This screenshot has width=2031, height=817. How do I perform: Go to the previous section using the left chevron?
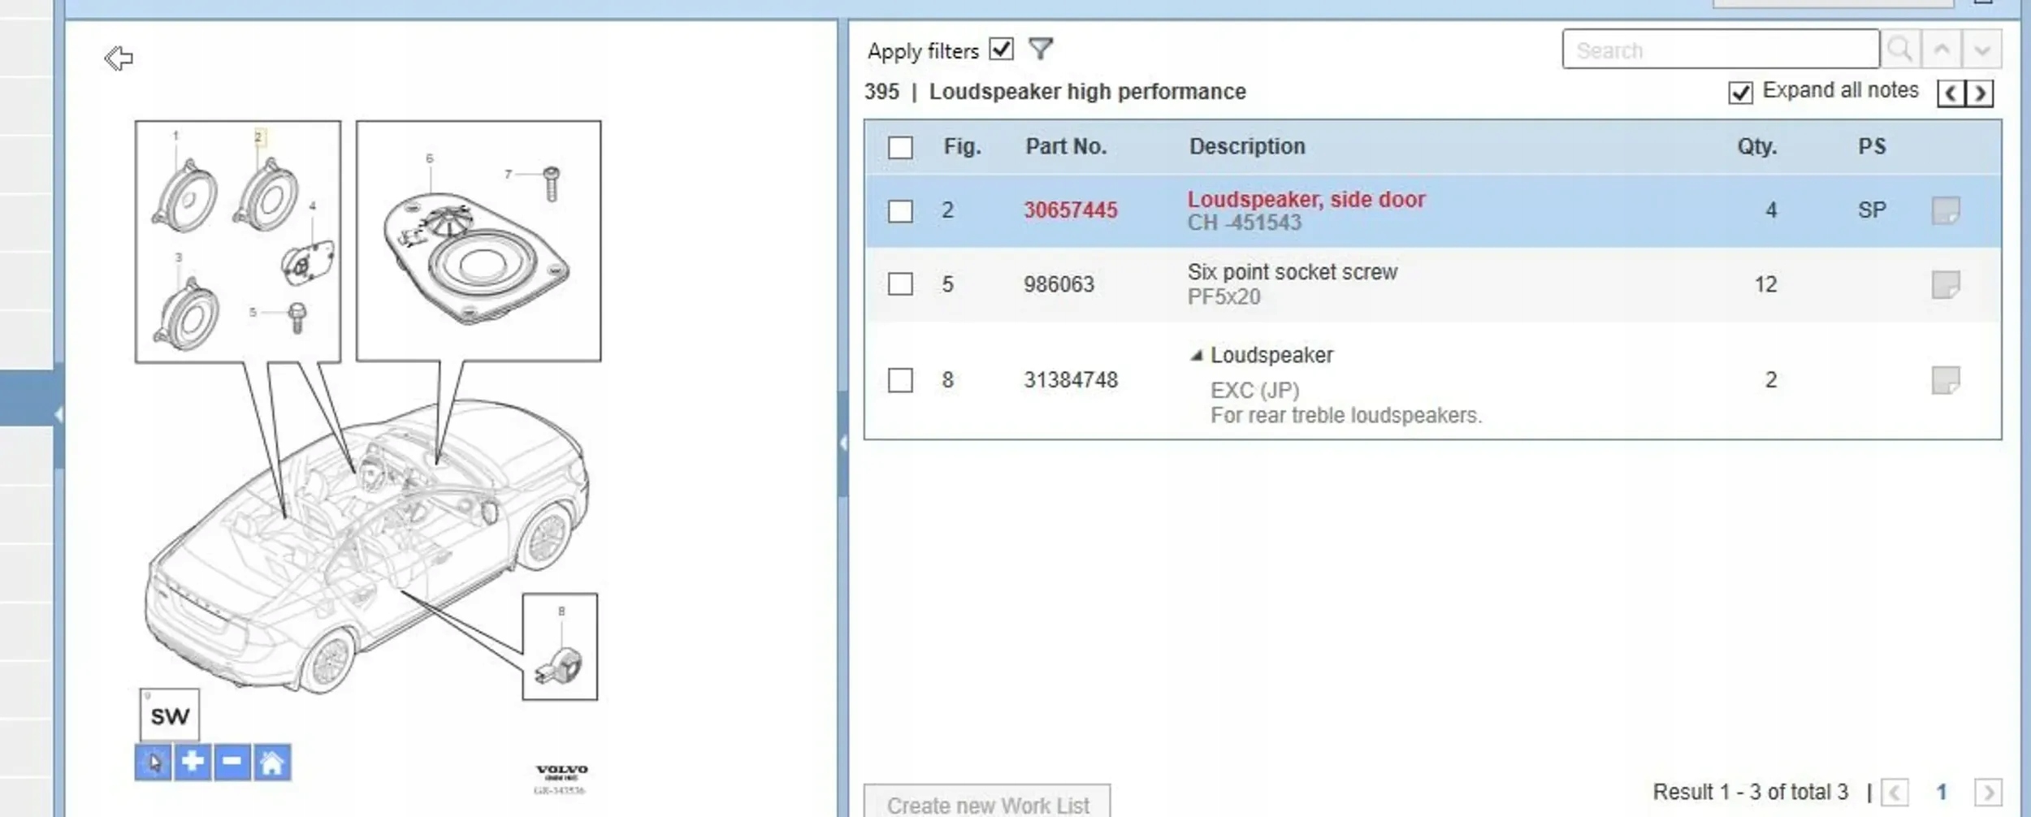pos(1951,93)
